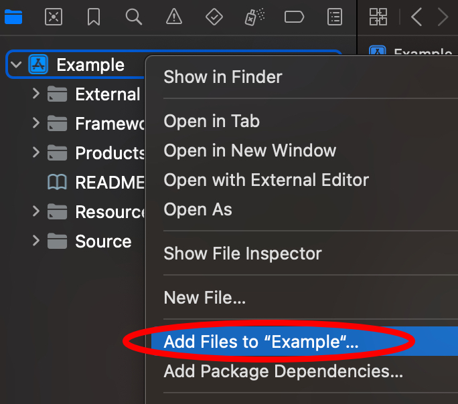Open the Source Control navigator
This screenshot has height=404, width=458.
coord(54,17)
